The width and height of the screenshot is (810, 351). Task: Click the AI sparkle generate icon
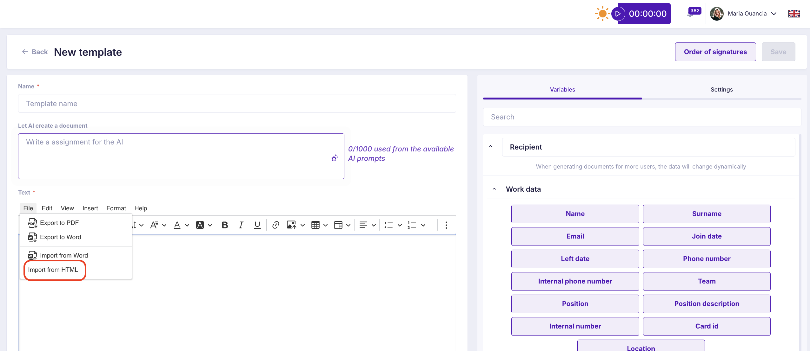[335, 158]
